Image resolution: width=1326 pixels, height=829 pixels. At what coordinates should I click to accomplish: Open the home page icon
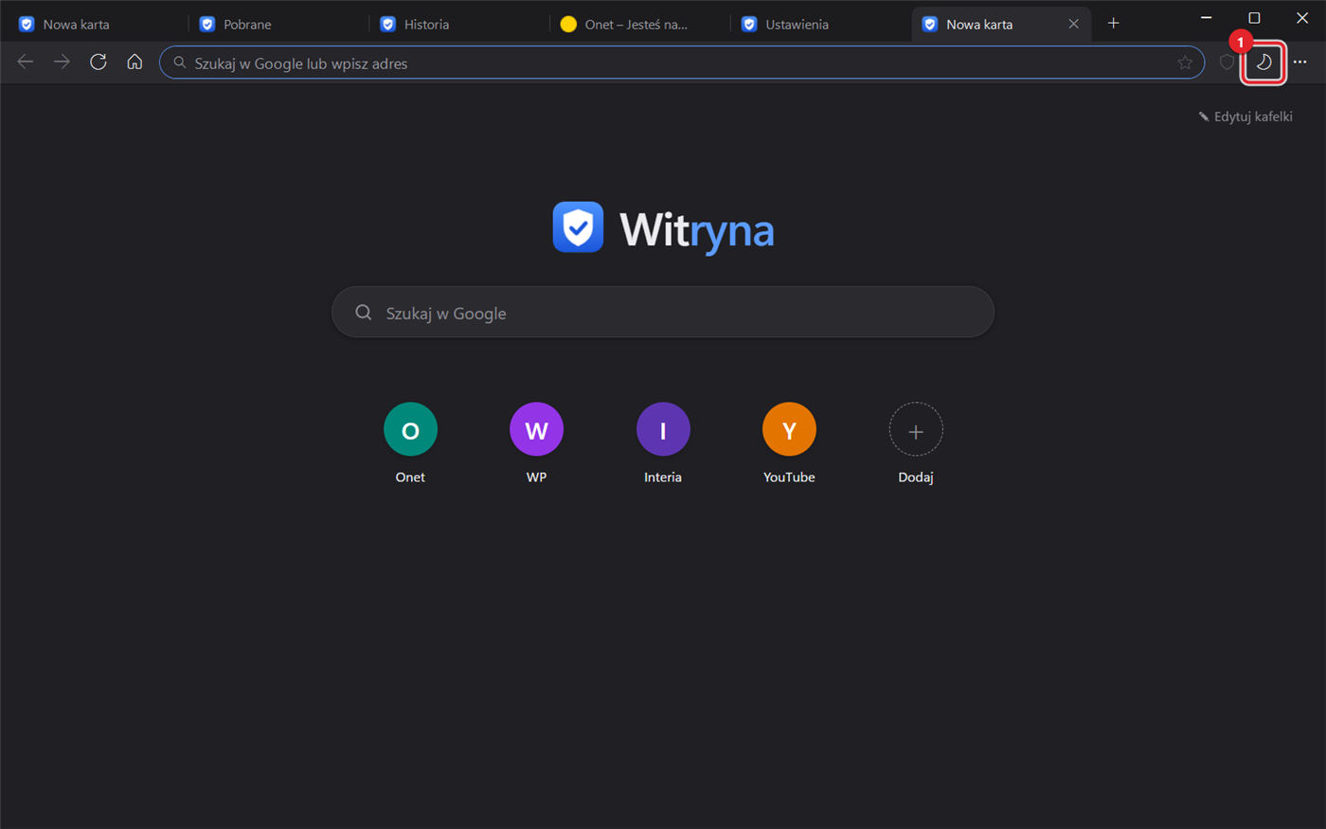point(134,63)
